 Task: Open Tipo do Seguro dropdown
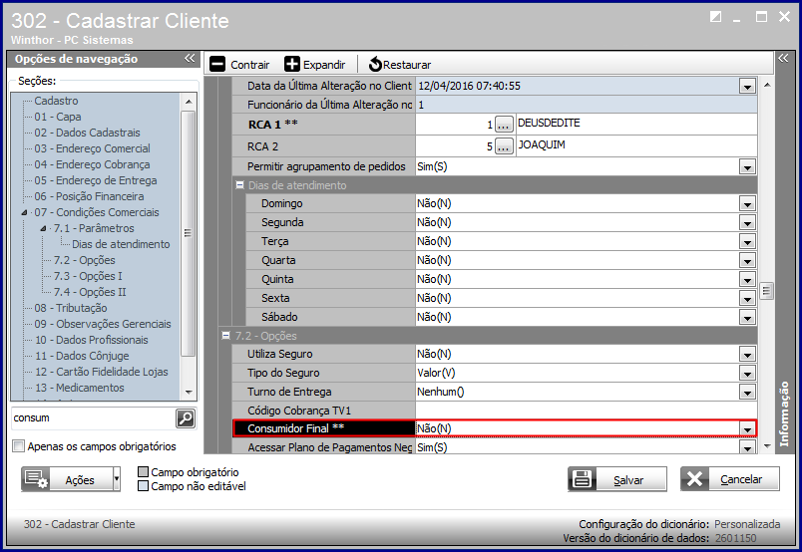[x=747, y=373]
